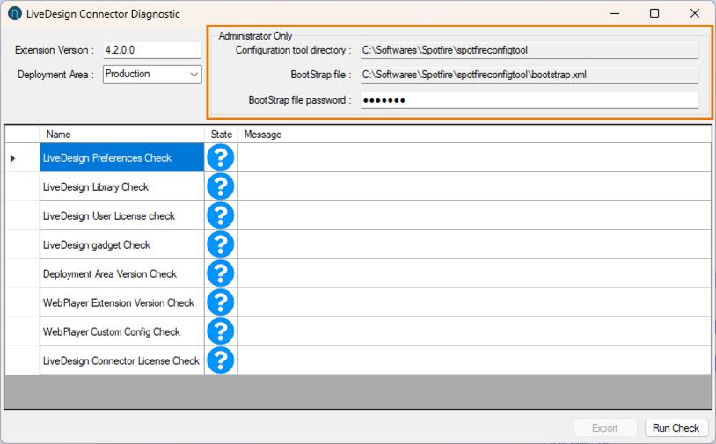Focus the BootStrap file password field
Image resolution: width=716 pixels, height=444 pixels.
tap(530, 100)
